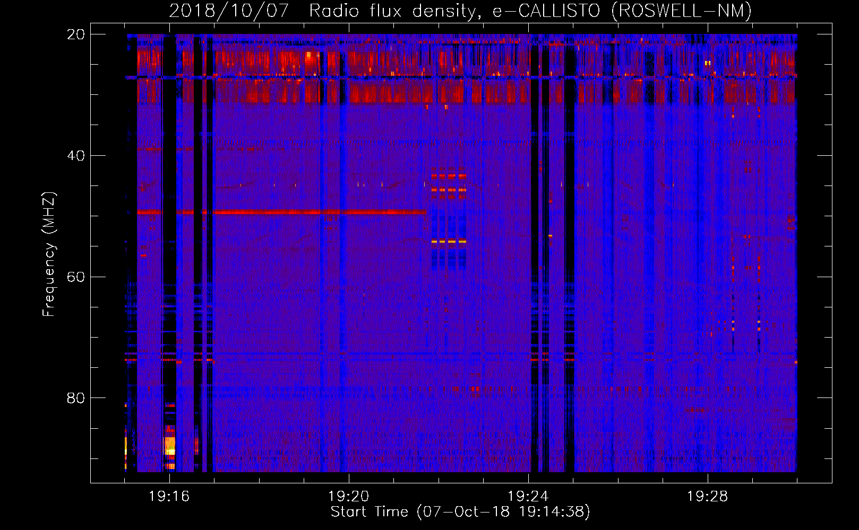Click the long red horizontal line near 50 MHz
Viewport: 859px width, 530px height.
click(281, 213)
